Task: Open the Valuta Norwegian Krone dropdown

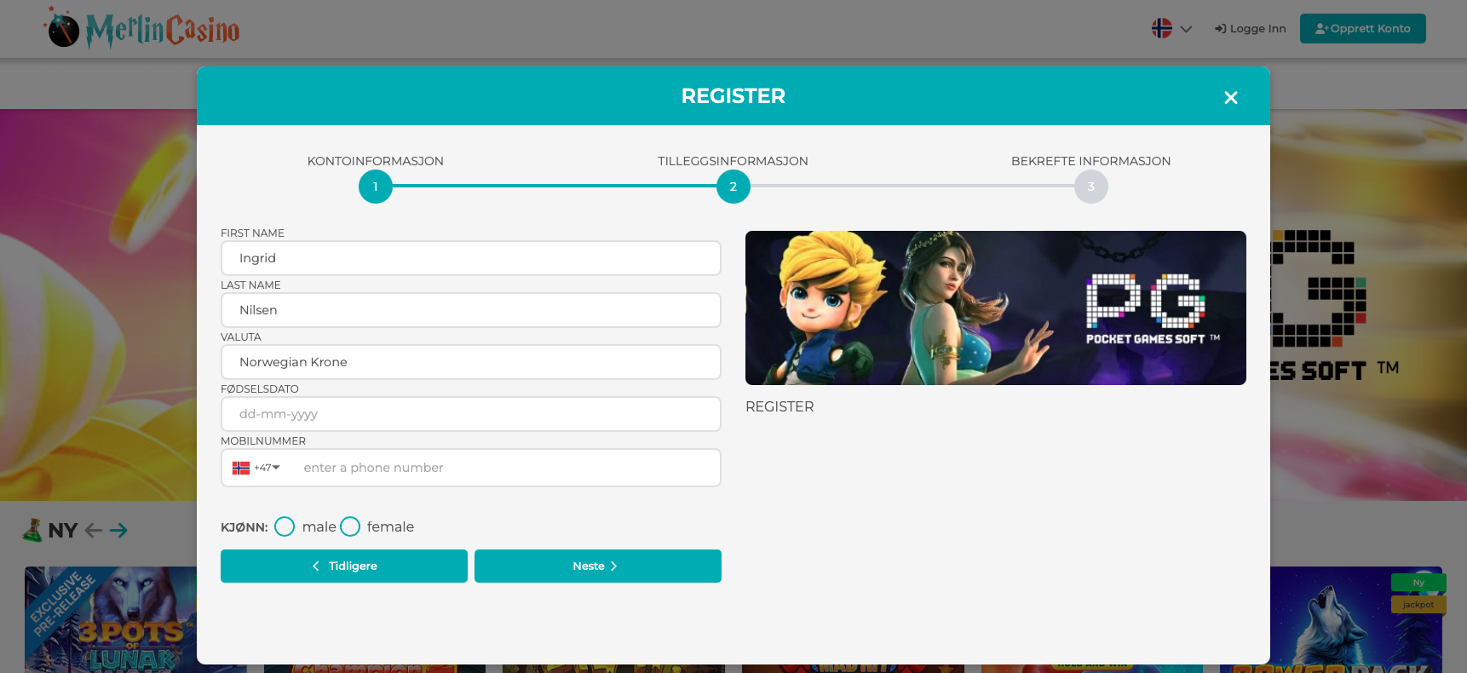Action: click(470, 362)
